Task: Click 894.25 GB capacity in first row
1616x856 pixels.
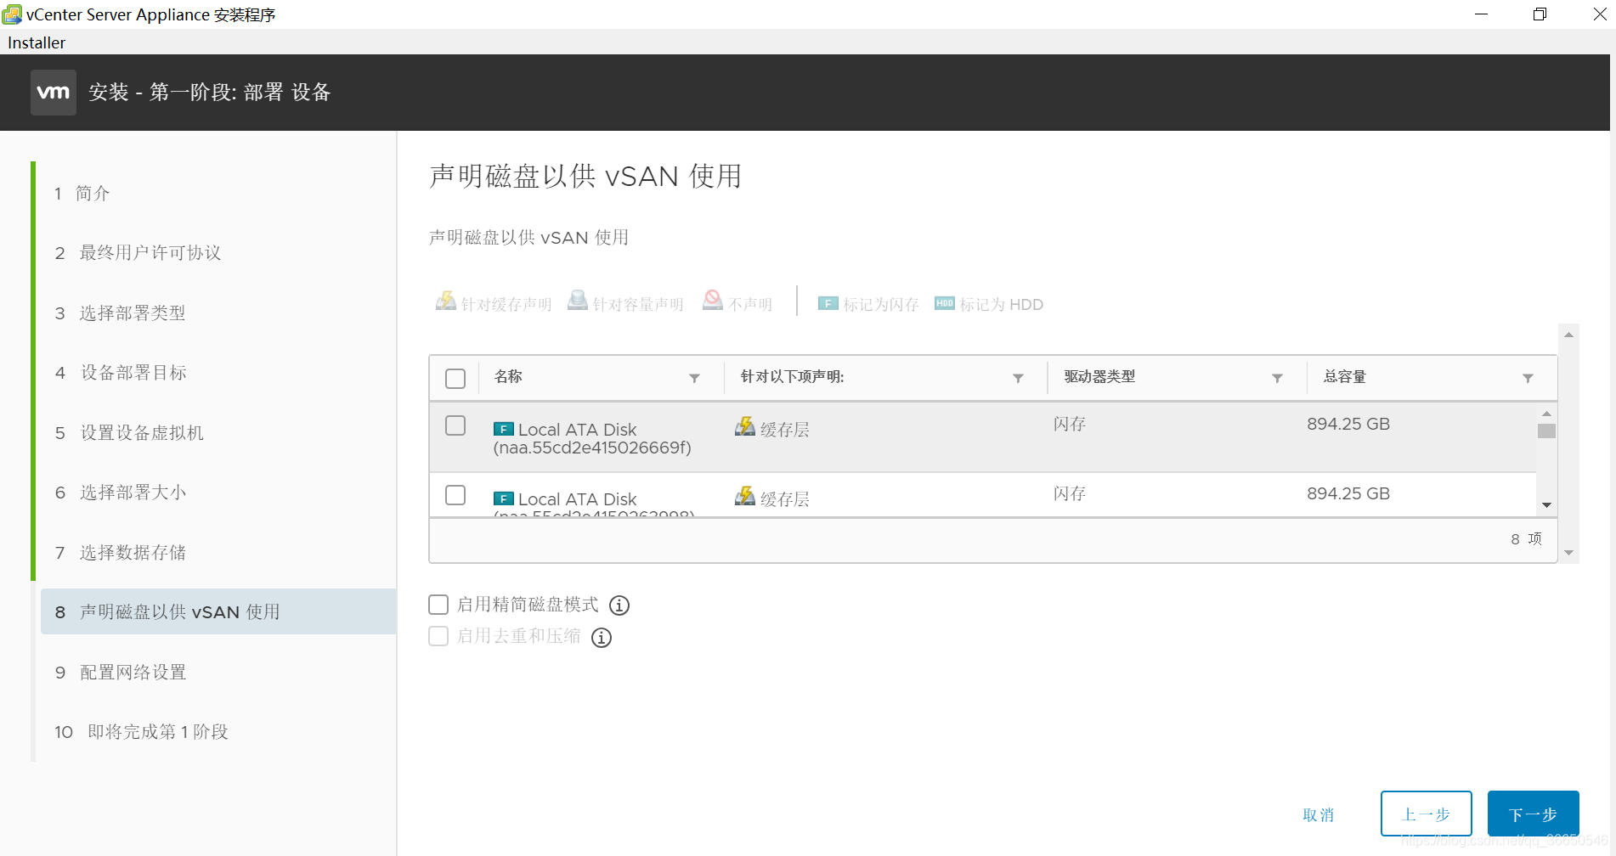Action: tap(1348, 424)
